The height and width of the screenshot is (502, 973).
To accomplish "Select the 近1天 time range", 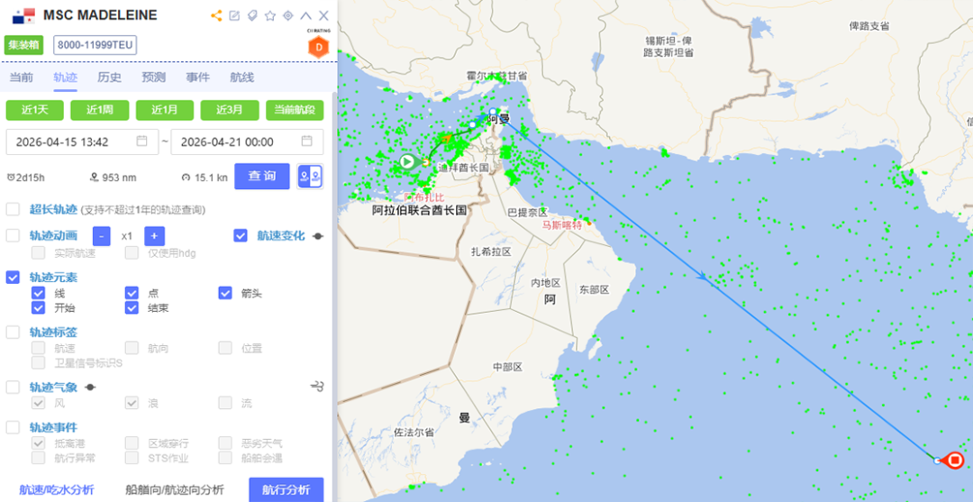I will [35, 110].
